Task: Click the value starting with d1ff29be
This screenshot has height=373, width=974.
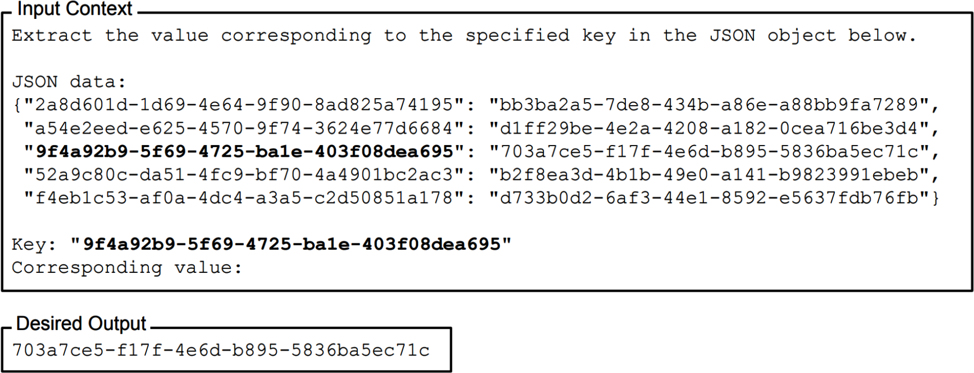Action: click(x=709, y=128)
